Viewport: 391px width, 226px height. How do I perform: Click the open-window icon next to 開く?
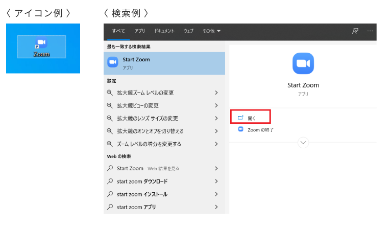click(x=240, y=118)
